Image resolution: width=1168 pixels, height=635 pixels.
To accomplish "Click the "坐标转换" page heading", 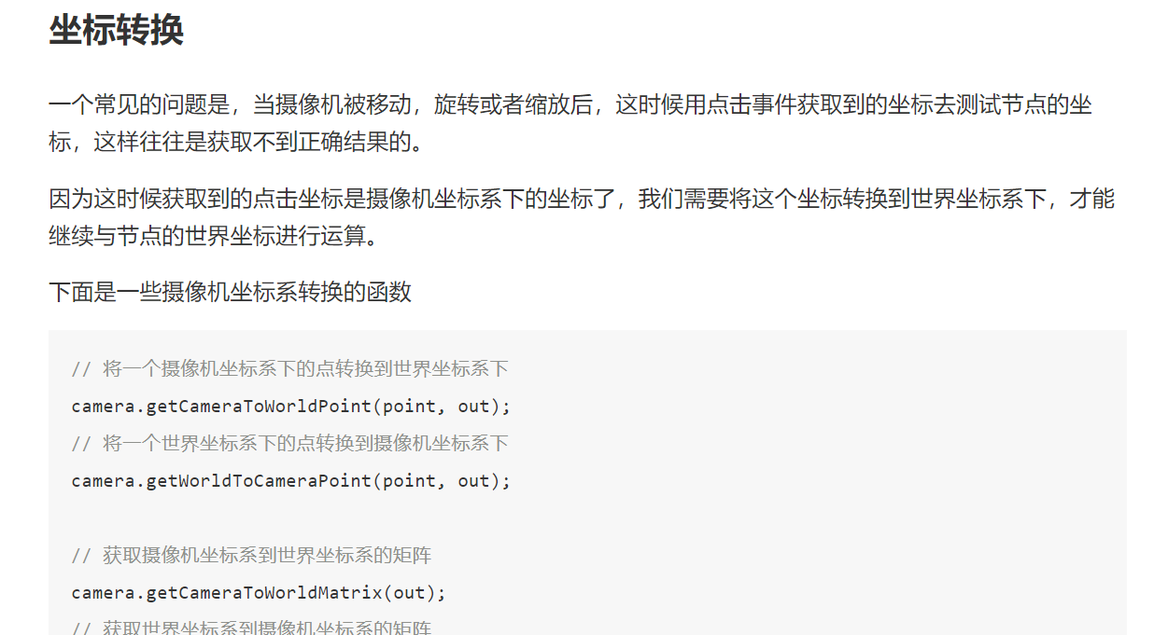I will [x=116, y=31].
